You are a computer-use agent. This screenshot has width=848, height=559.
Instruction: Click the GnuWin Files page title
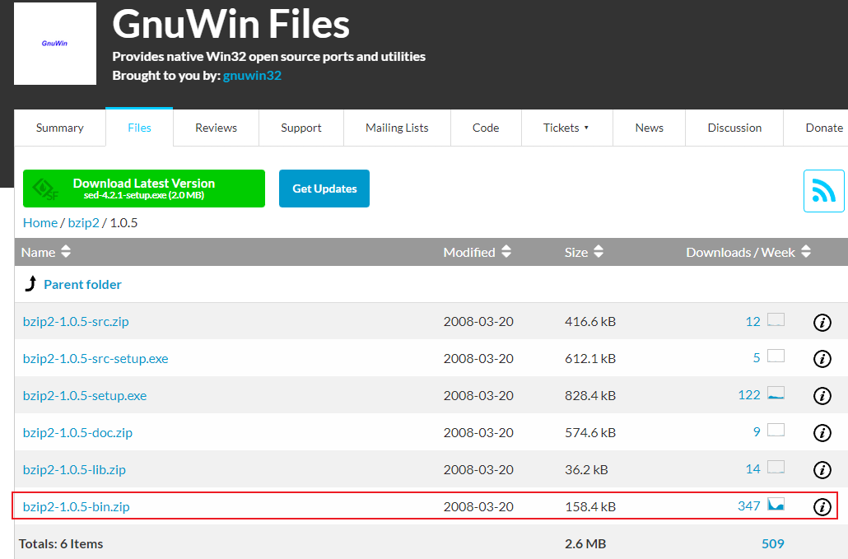[231, 25]
